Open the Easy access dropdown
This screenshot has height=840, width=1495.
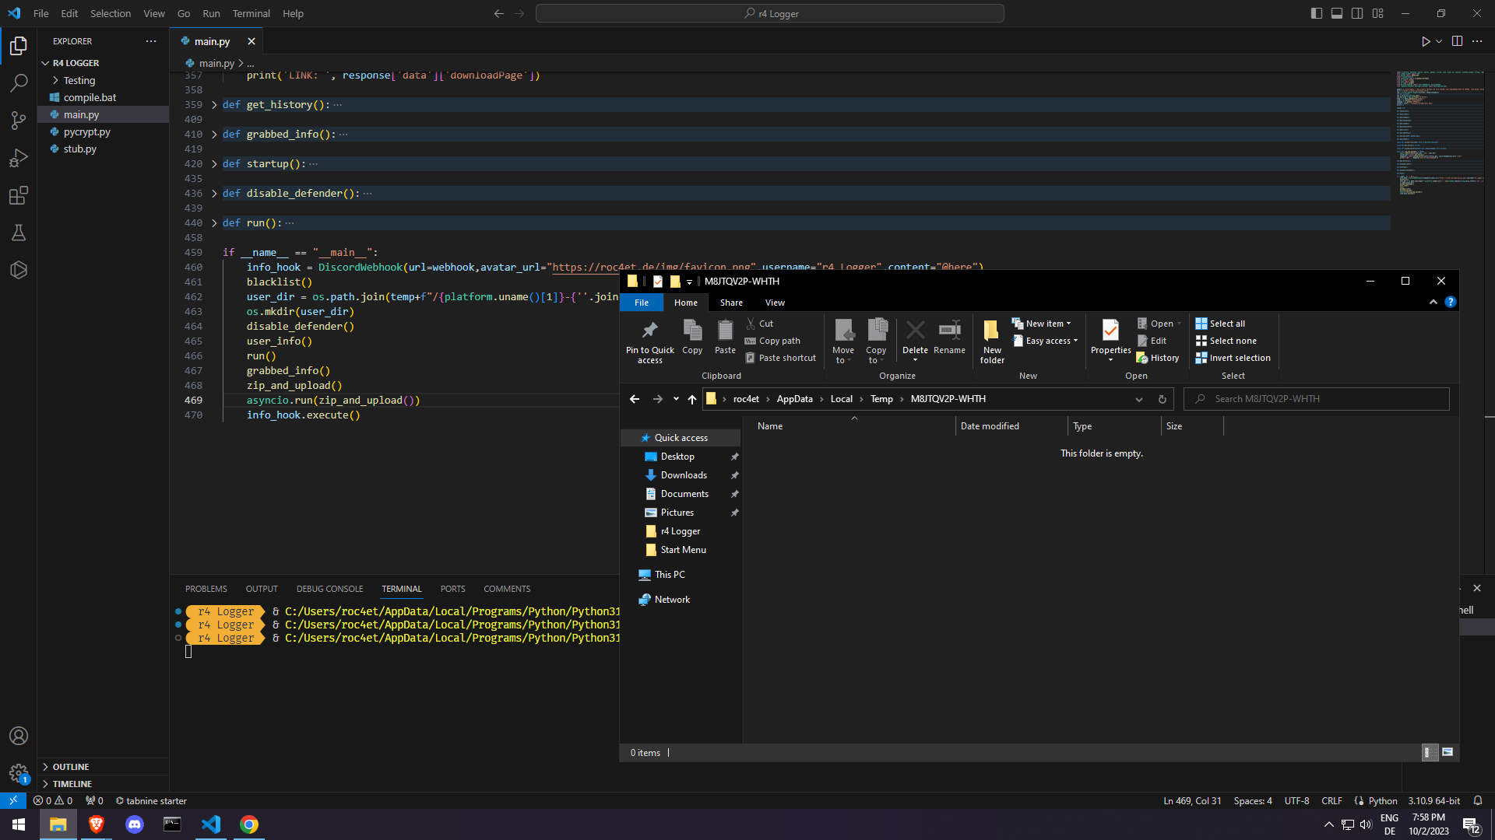click(x=1046, y=341)
